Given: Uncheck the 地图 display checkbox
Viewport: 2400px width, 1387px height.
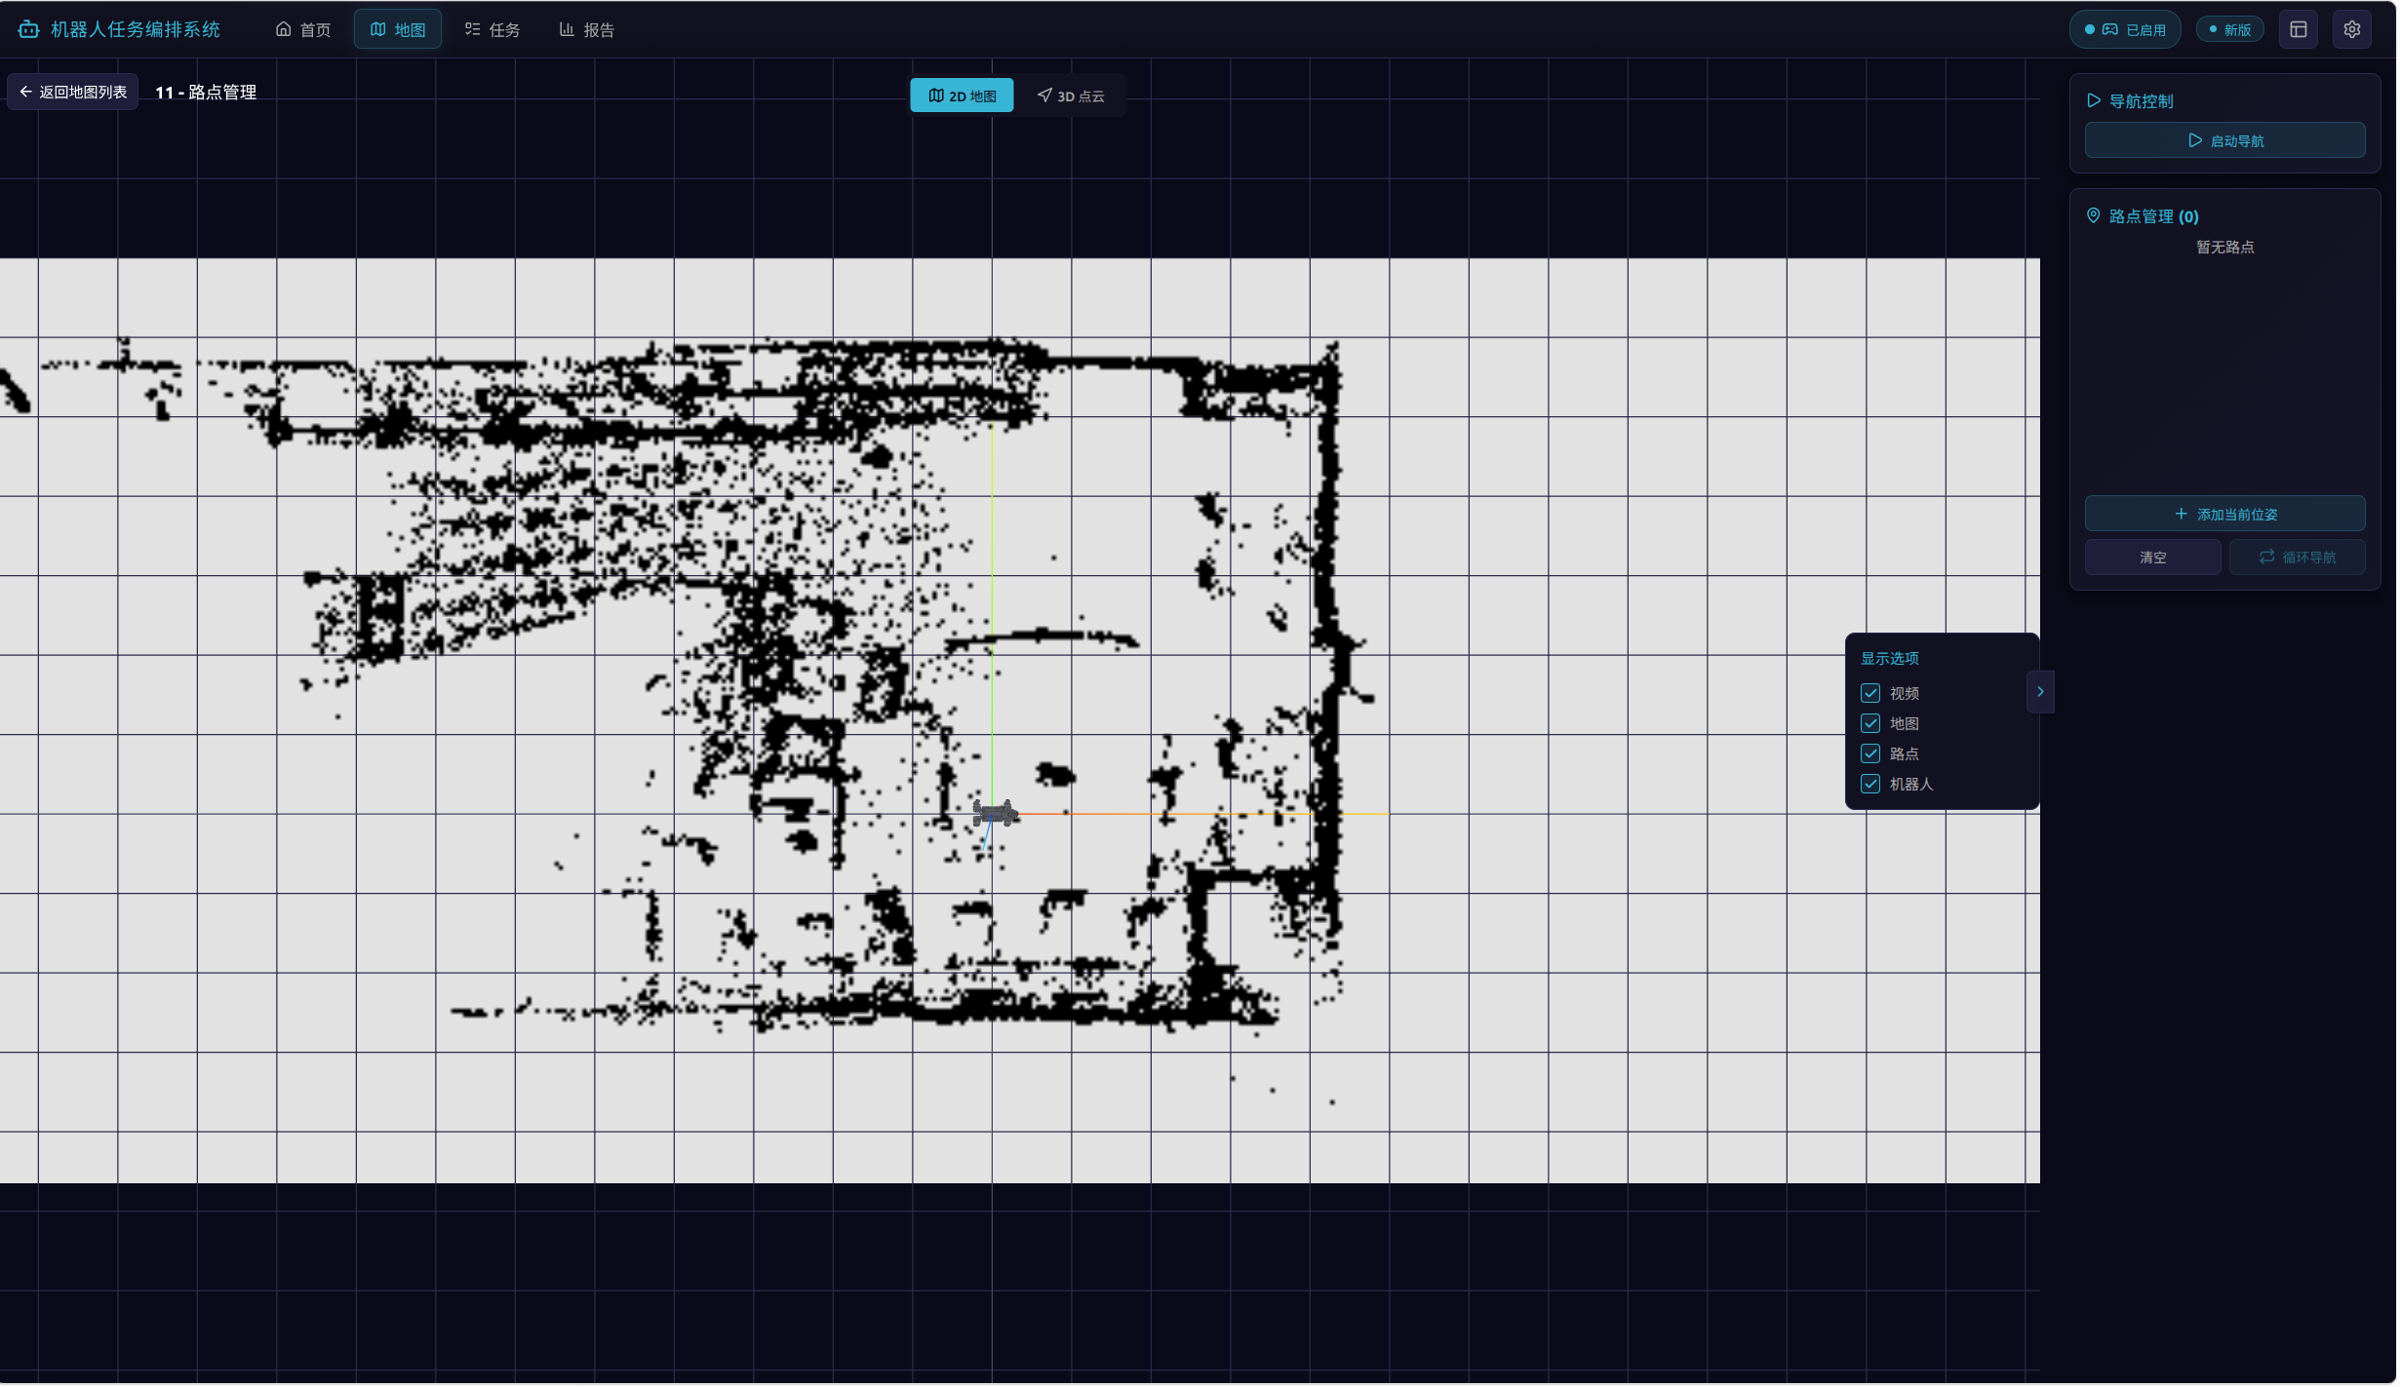Looking at the screenshot, I should (1872, 724).
